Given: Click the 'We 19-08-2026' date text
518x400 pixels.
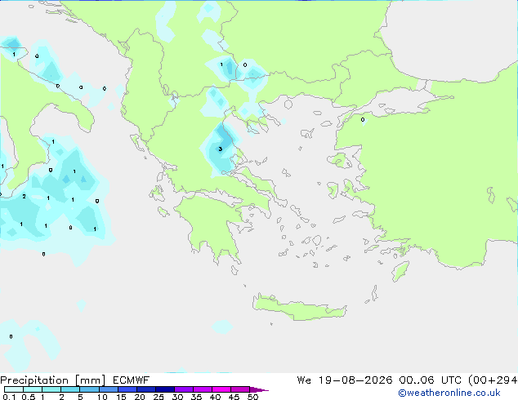Looking at the screenshot, I should pos(345,380).
